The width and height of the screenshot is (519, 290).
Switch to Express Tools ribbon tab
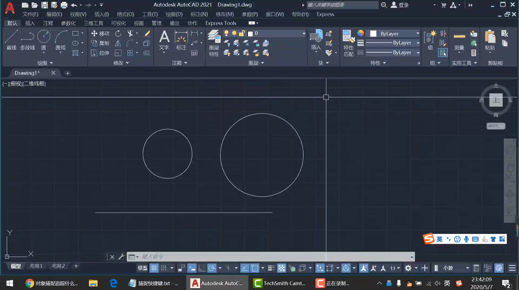(221, 23)
